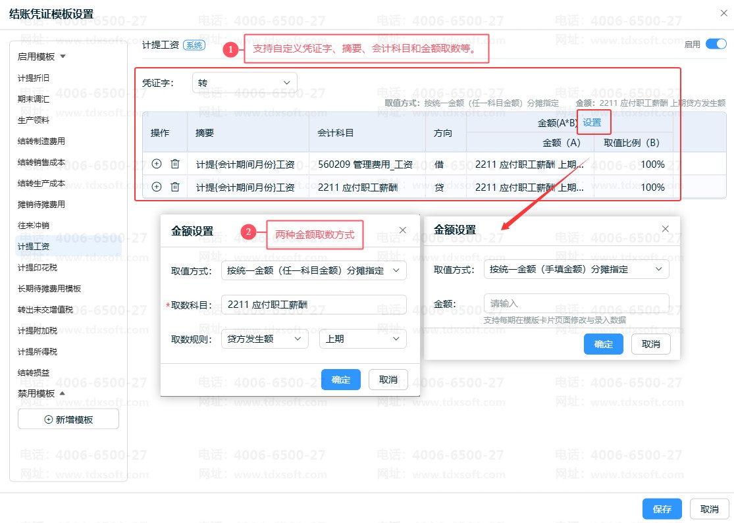The image size is (734, 523).
Task: Click the 设置 link in amount header
Action: click(x=592, y=122)
